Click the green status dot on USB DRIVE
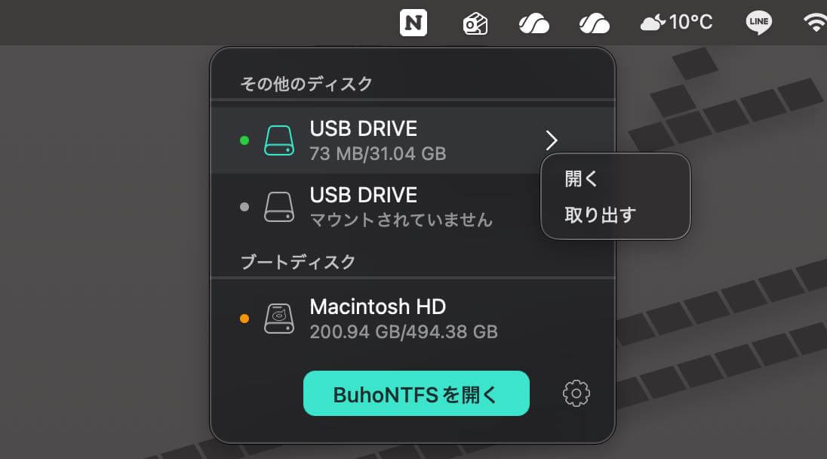This screenshot has height=459, width=827. [x=244, y=140]
